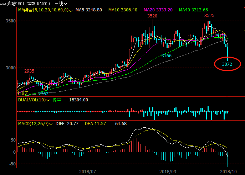245x175 pixels.
Task: Select the MA20 3333.20 legend label
Action: (158, 10)
